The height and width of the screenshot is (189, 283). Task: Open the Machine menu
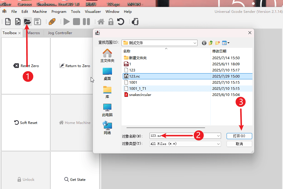40,12
